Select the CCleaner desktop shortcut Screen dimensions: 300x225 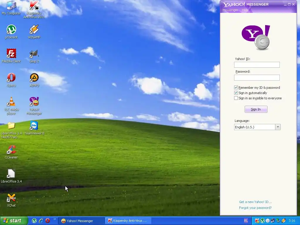(x=11, y=152)
